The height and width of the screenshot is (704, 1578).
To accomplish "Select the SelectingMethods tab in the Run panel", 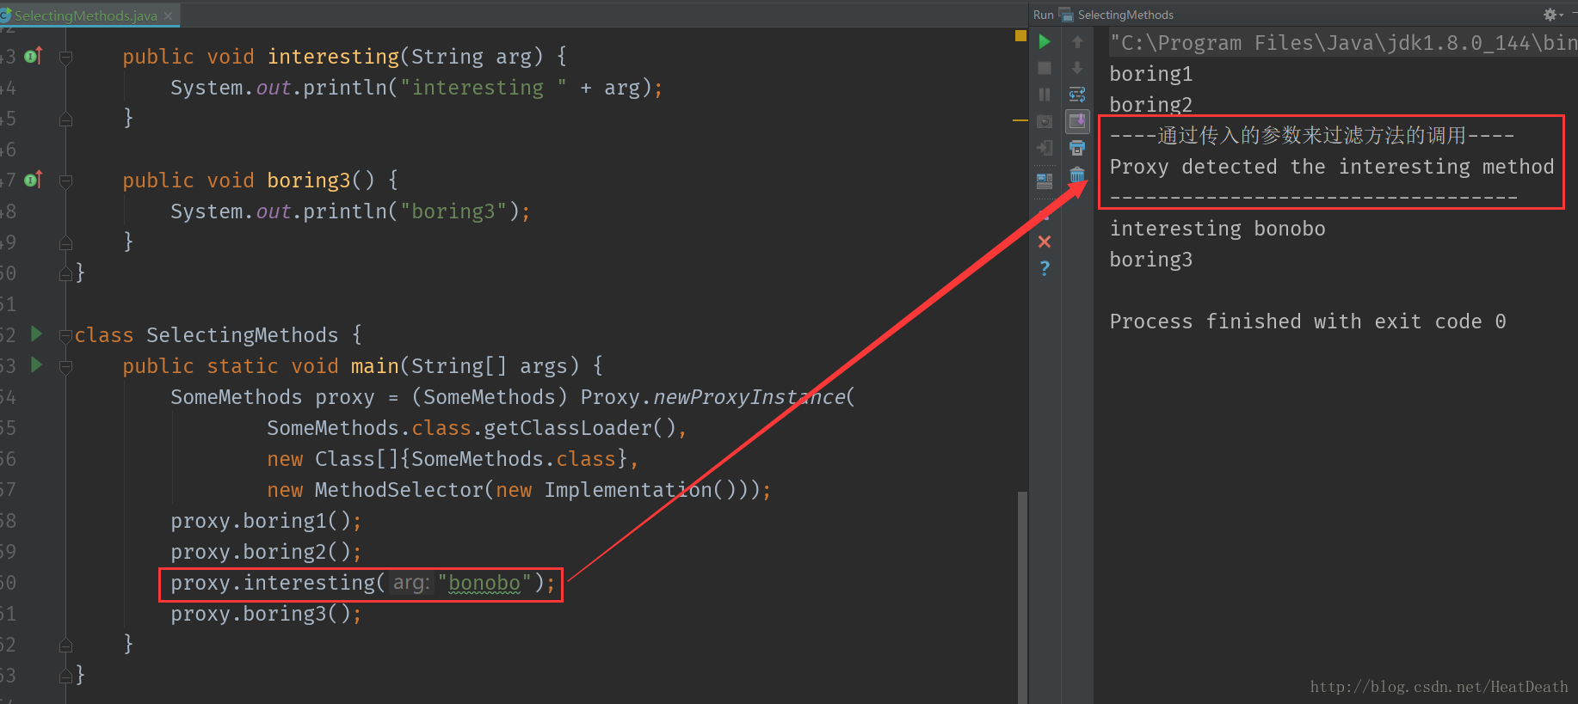I will (x=1116, y=15).
